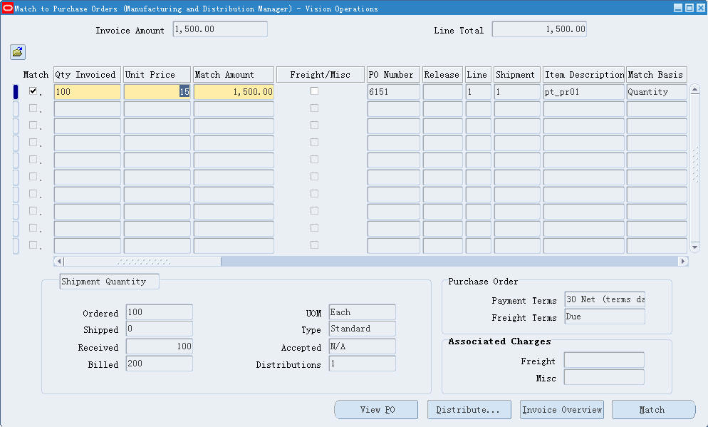Click the Release cell in first row

(442, 92)
